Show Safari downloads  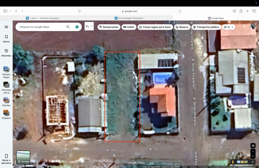pos(234,11)
